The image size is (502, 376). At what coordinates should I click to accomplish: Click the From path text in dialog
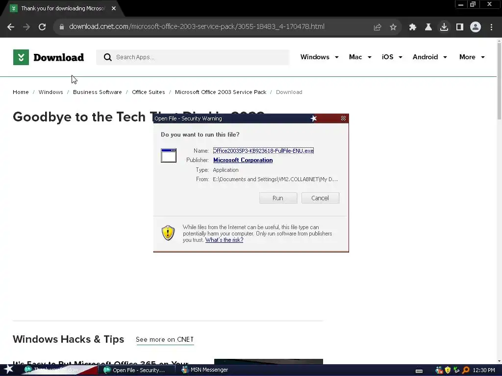click(275, 179)
